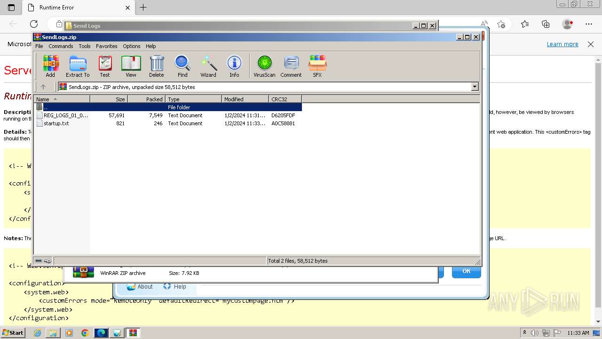Open a new browser tab
This screenshot has height=339, width=602.
pyautogui.click(x=143, y=8)
